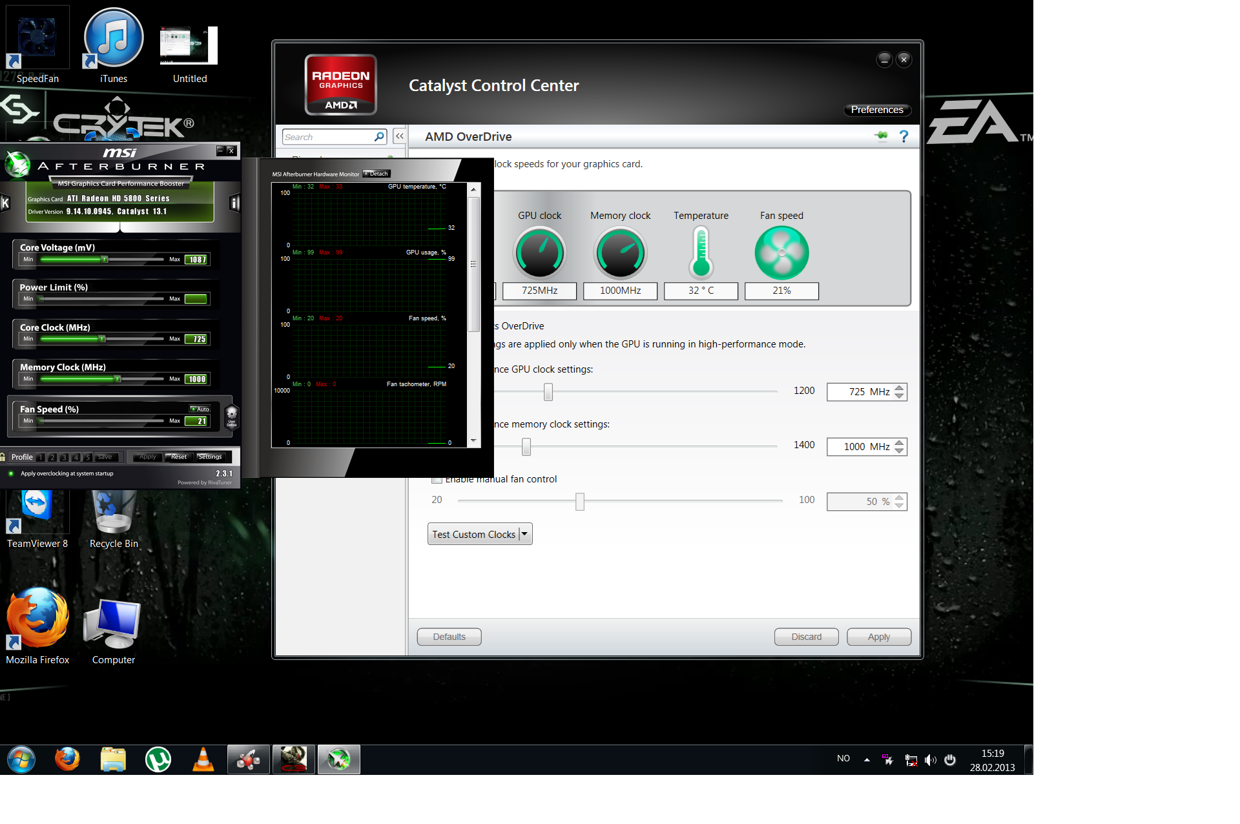Click the Core Clock slider handle in Afterburner
Viewport: 1240px width, 824px height.
[101, 338]
